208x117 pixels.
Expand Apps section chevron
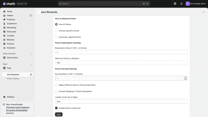pyautogui.click(x=31, y=64)
